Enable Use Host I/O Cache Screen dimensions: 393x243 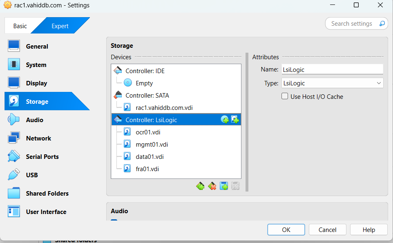[285, 97]
